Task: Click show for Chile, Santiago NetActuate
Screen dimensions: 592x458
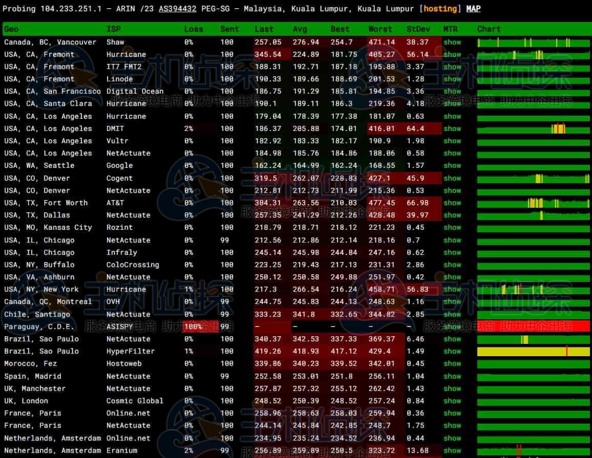Action: 452,314
